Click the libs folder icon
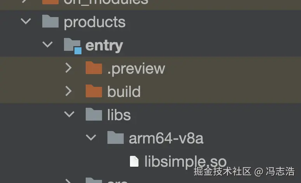Viewport: 301px width, 183px height. pyautogui.click(x=94, y=114)
